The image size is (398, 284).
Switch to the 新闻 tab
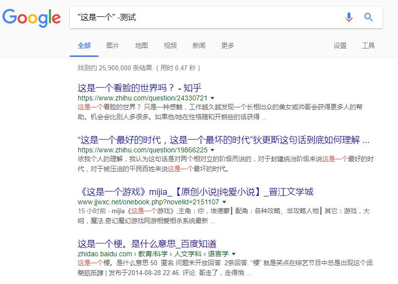(x=199, y=46)
